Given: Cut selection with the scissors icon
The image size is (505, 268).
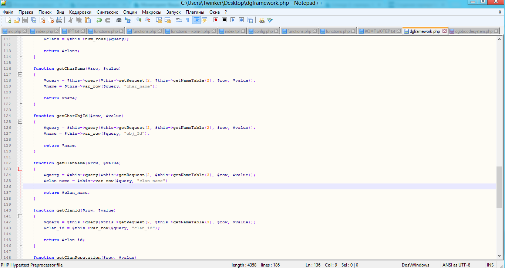Looking at the screenshot, I should pos(70,20).
